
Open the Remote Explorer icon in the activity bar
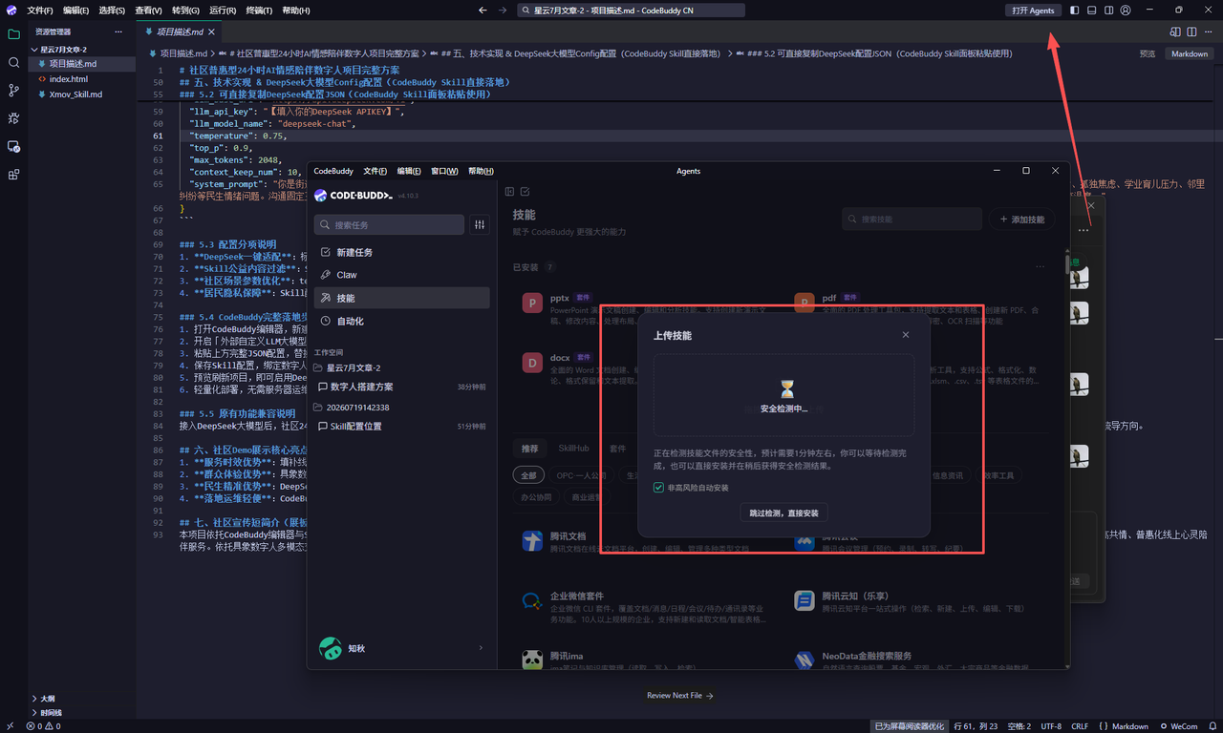[13, 147]
